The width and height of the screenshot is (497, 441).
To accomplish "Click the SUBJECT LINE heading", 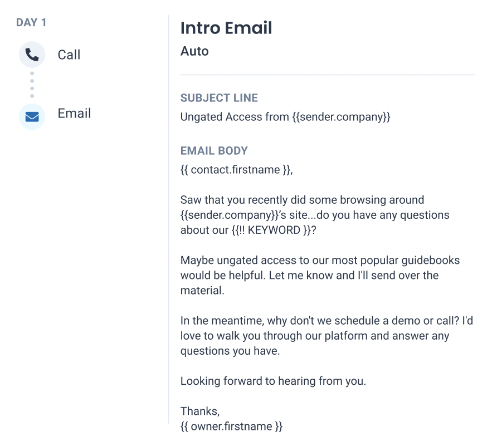I will 219,98.
